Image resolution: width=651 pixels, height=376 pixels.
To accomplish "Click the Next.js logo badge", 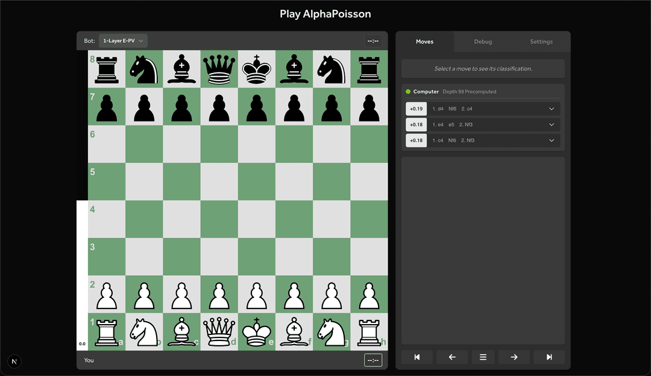I will click(15, 362).
